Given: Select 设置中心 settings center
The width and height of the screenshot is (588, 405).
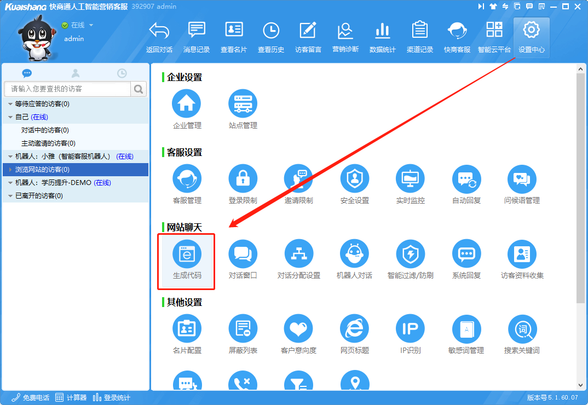Looking at the screenshot, I should pos(532,38).
